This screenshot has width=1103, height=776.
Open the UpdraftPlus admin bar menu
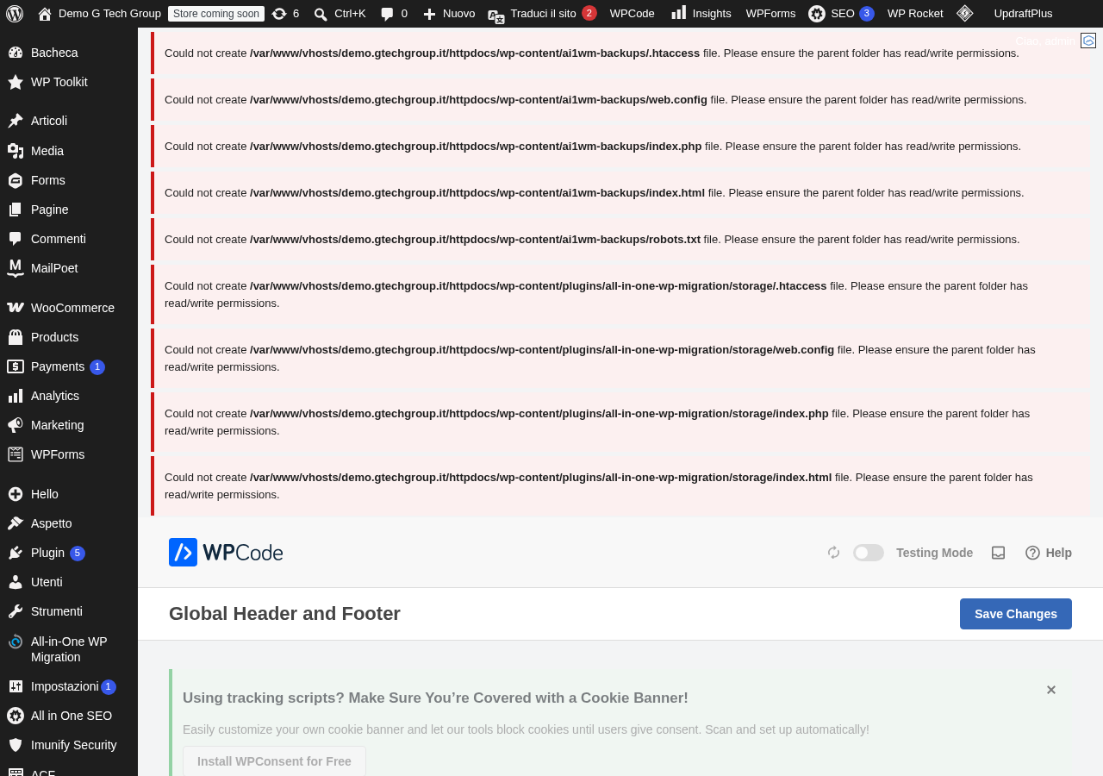tap(1023, 14)
